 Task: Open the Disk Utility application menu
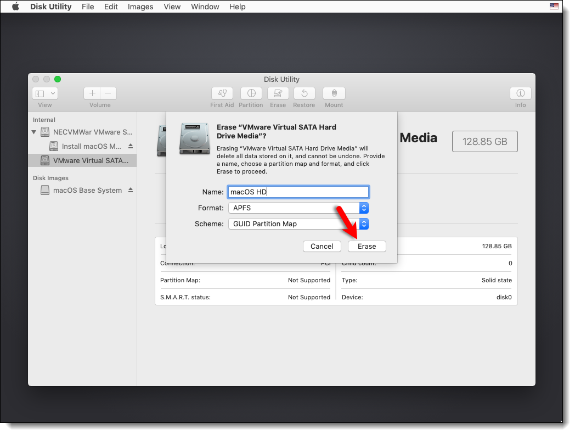pos(50,7)
